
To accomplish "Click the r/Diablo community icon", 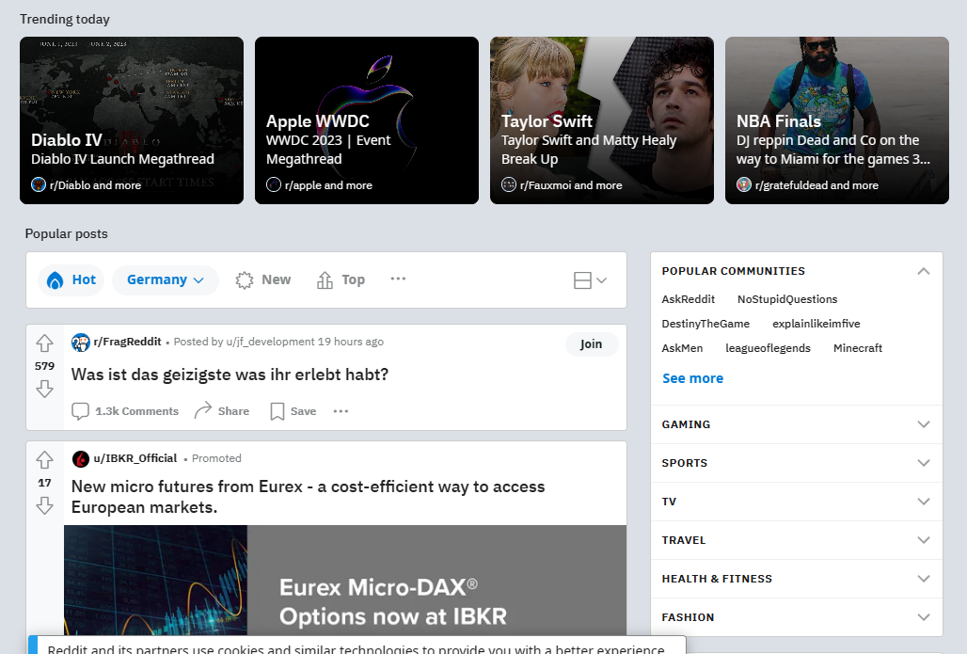I will [39, 184].
